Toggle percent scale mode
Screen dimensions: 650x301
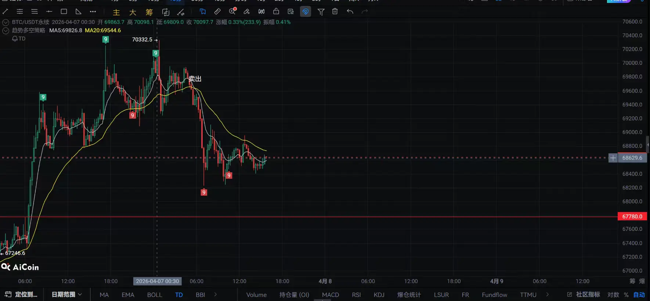point(626,295)
